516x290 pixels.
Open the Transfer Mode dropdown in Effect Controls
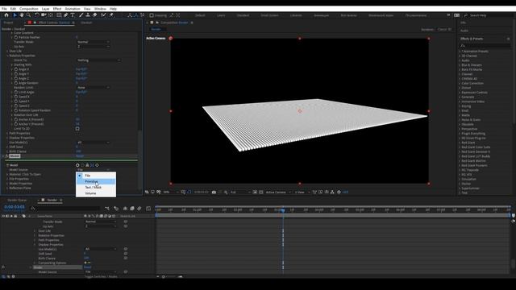click(x=94, y=42)
